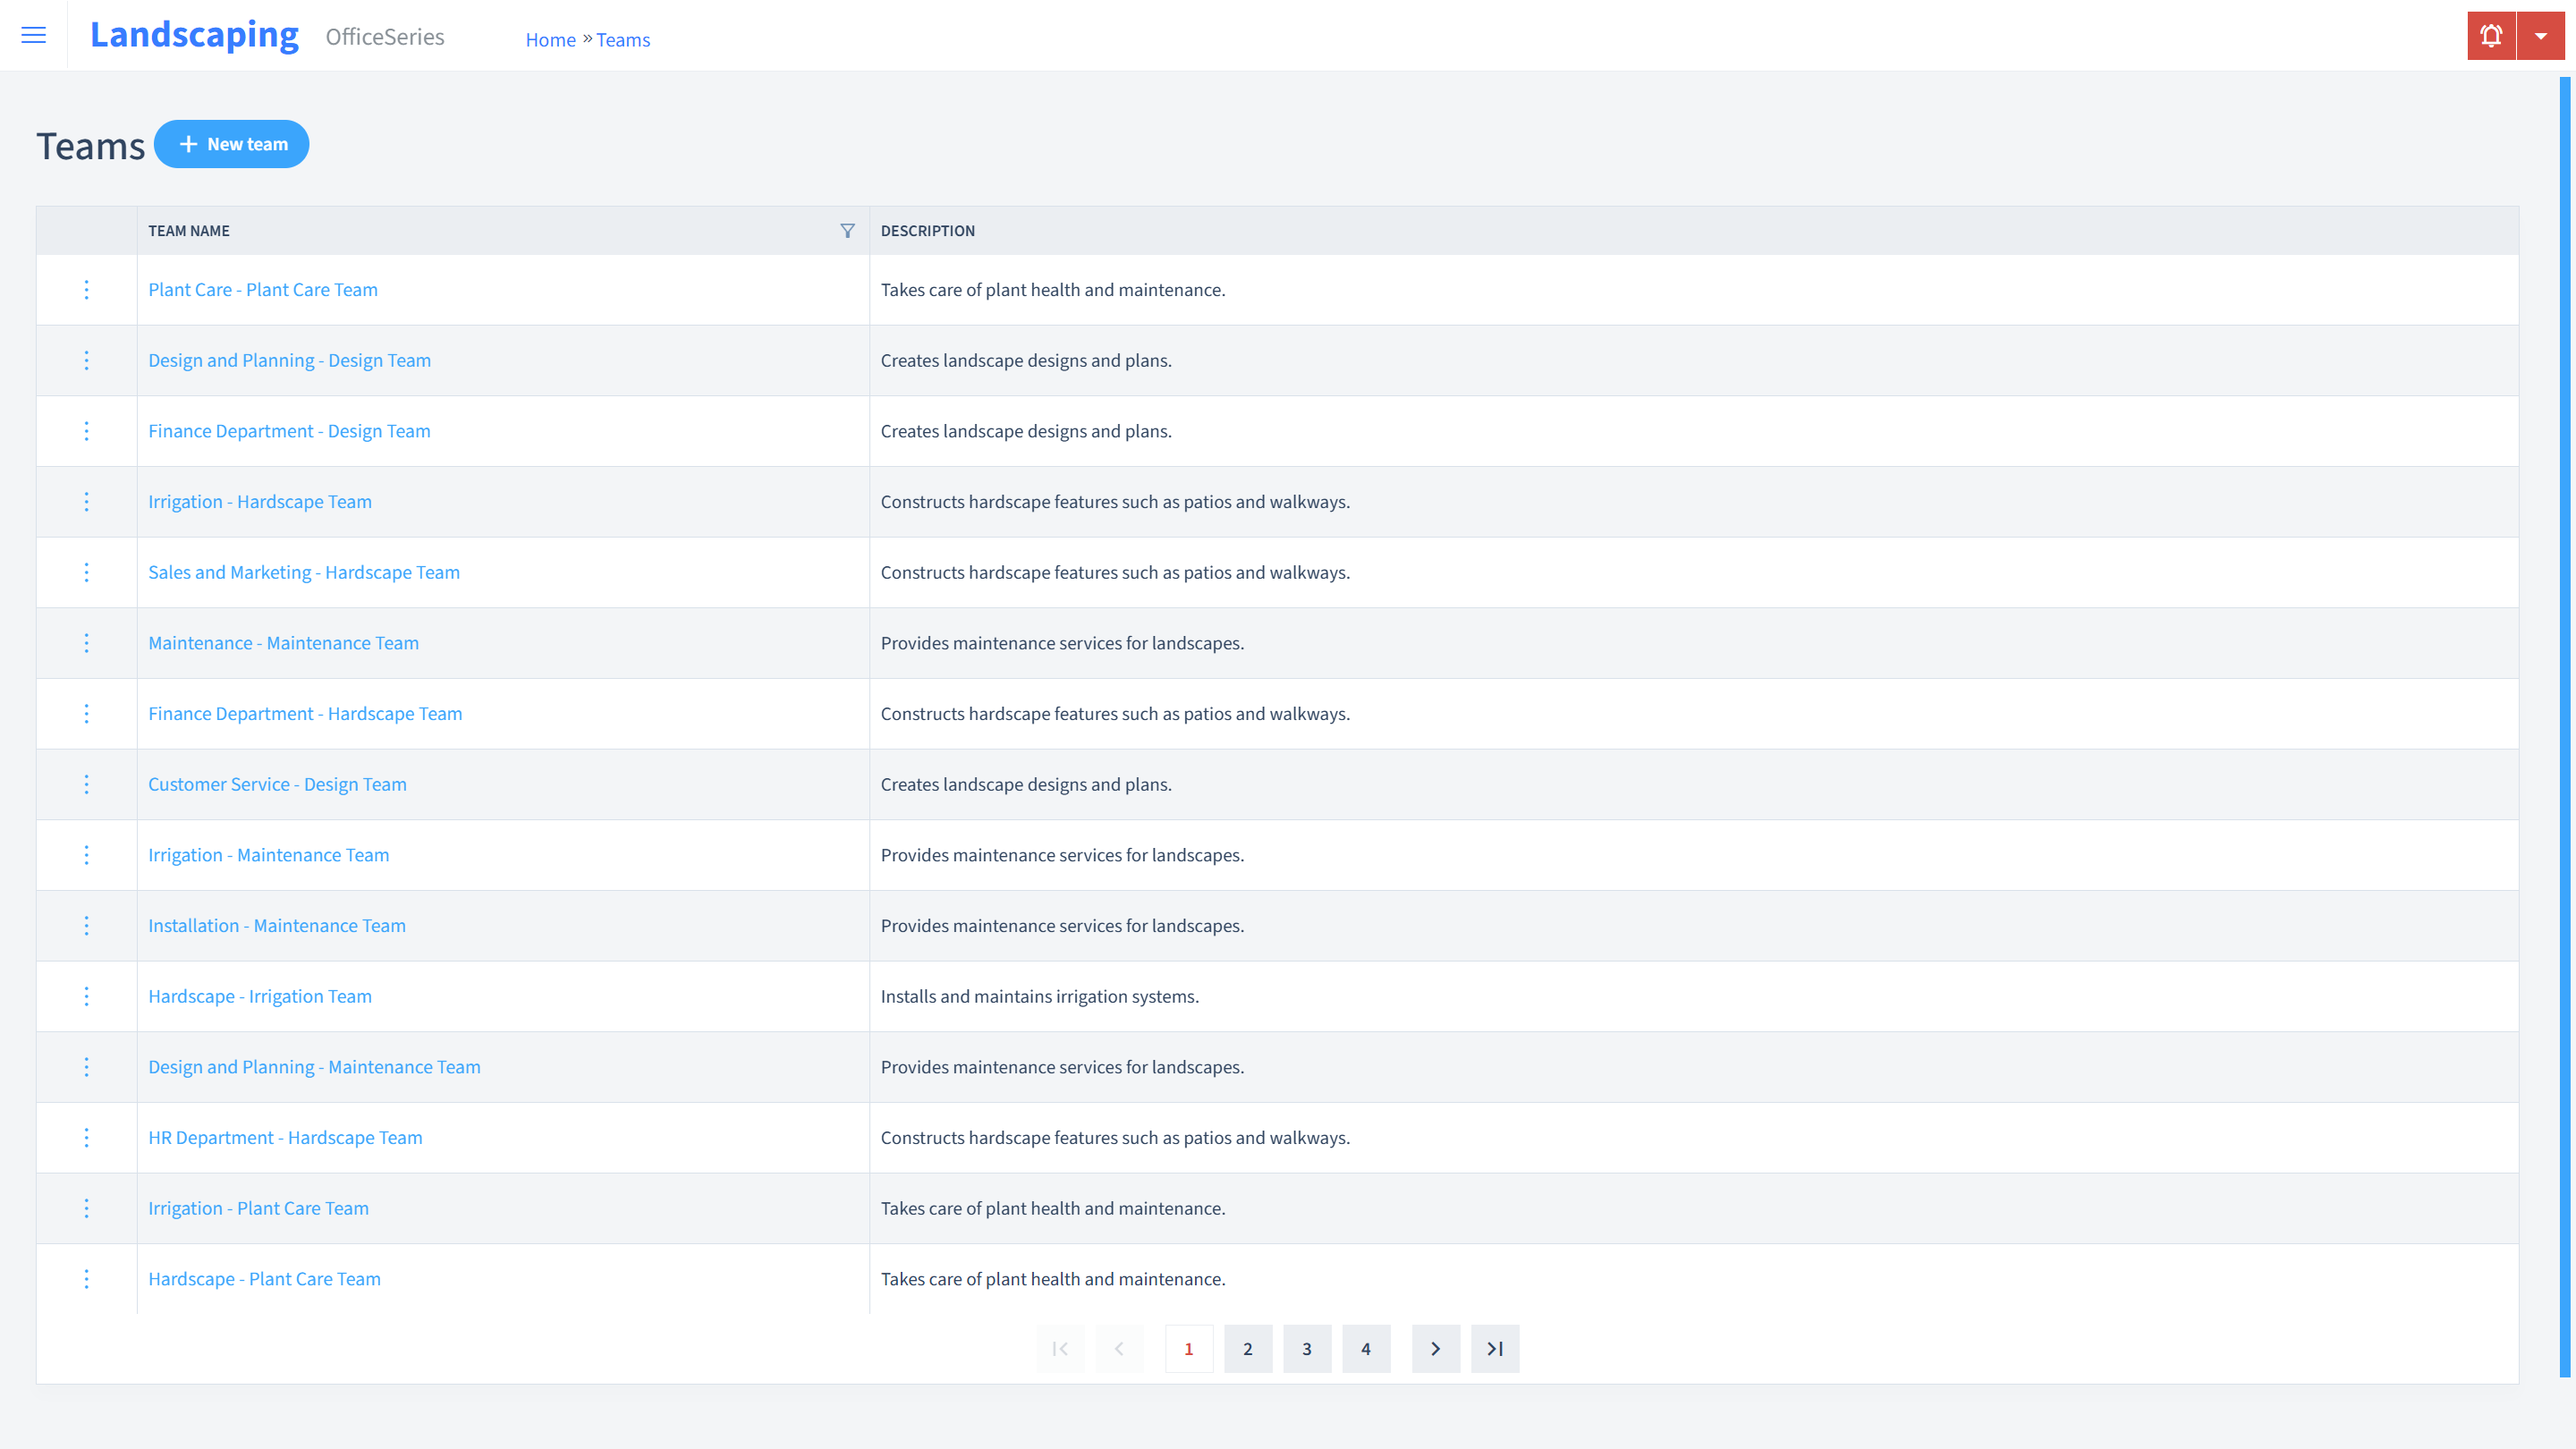Navigate to page 3

coord(1308,1348)
